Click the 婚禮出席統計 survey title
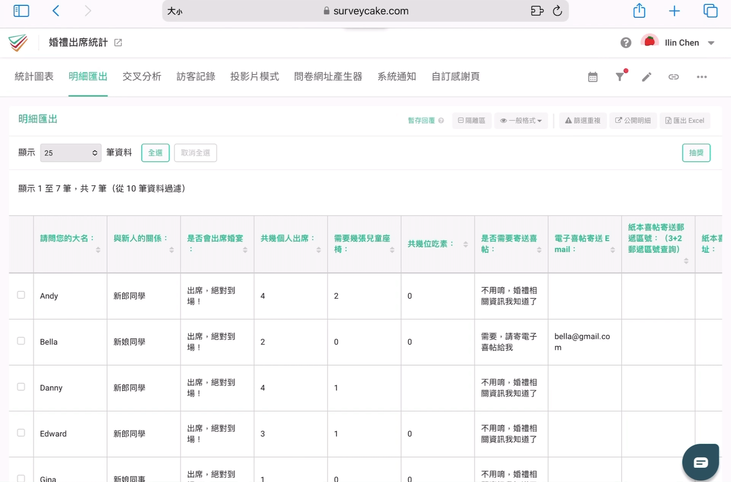 [78, 42]
